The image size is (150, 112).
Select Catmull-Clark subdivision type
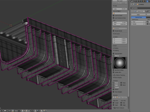pyautogui.click(x=138, y=17)
